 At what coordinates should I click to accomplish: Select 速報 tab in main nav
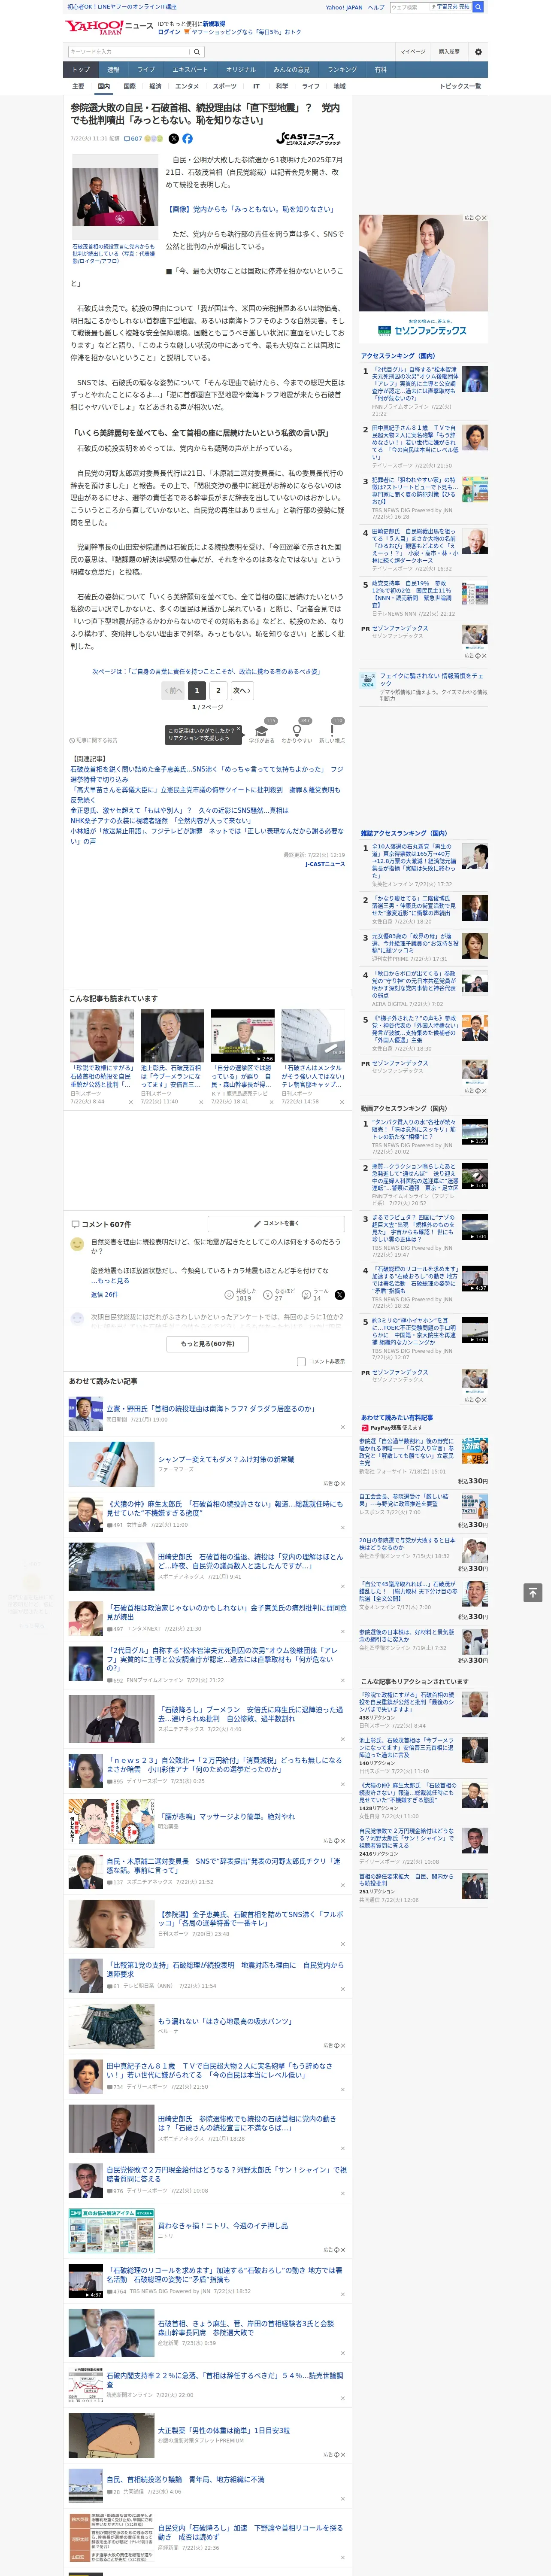coord(113,69)
